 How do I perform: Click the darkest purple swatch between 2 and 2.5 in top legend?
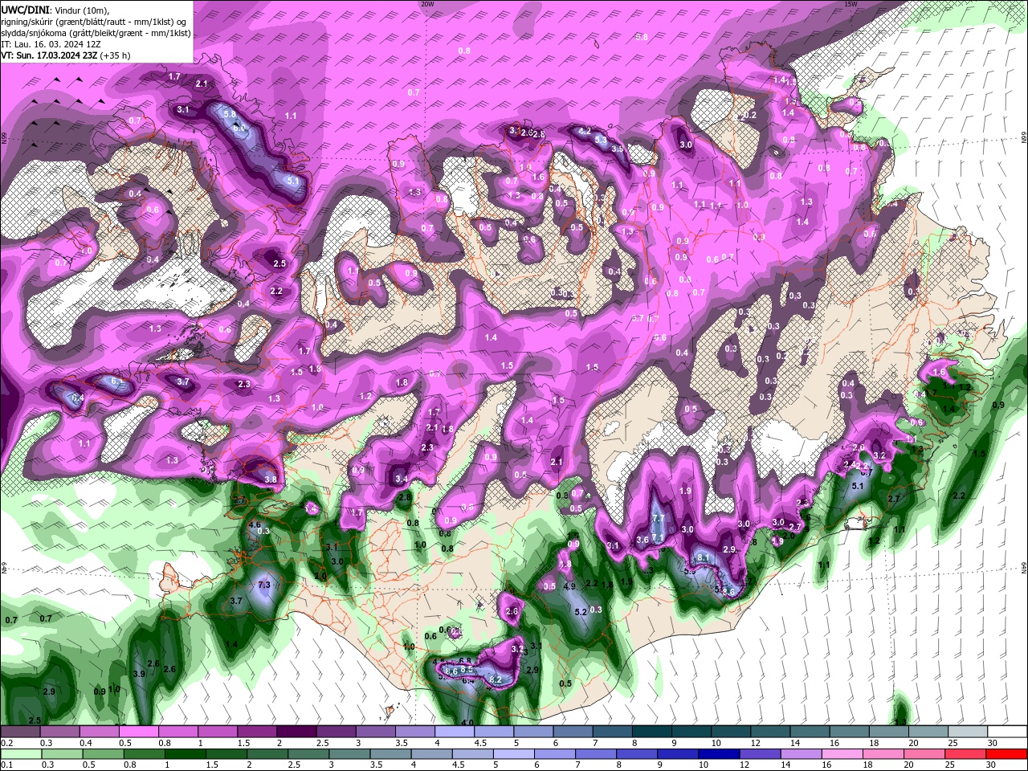296,732
